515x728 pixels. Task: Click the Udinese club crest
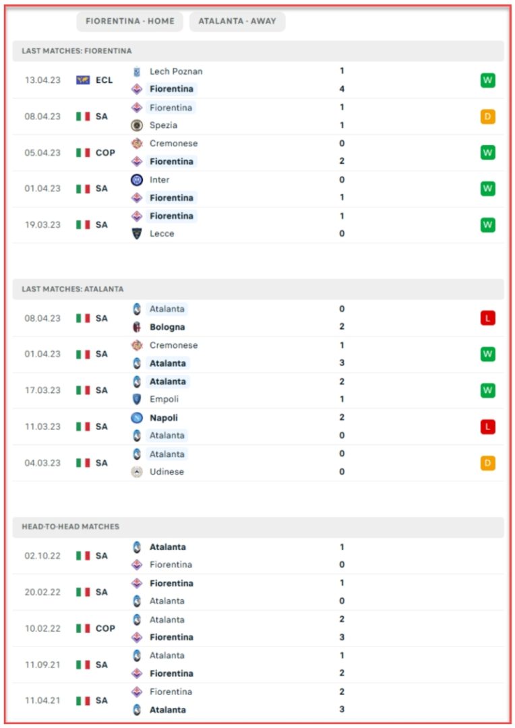[x=137, y=472]
